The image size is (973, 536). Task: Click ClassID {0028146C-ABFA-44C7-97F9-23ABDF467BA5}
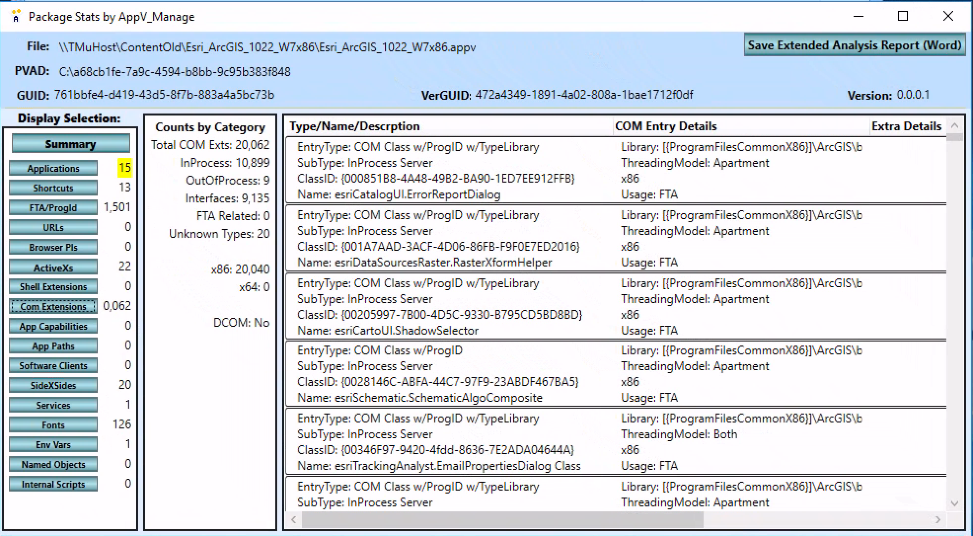point(438,382)
